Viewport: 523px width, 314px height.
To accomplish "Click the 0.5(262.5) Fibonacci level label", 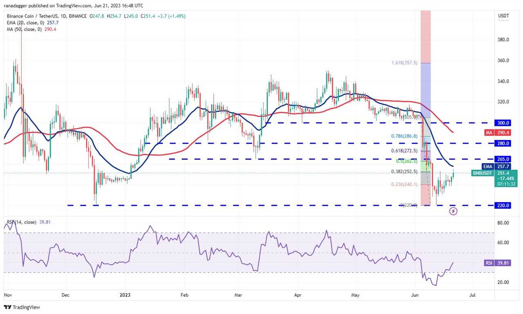I will point(406,161).
